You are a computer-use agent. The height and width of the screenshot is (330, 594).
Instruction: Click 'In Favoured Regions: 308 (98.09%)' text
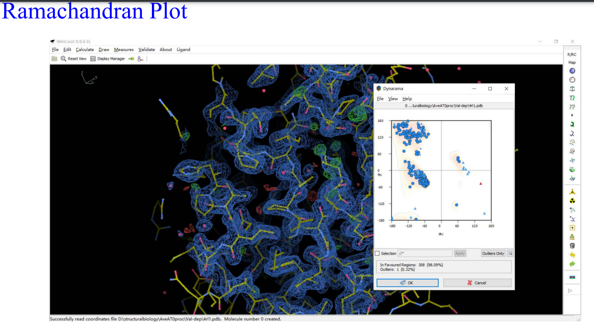pos(411,265)
